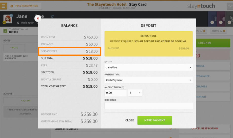Open the hamburger main menu

[x=3, y=6]
